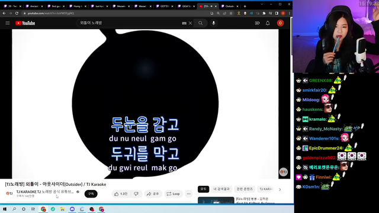Open the YouTube hamburger guide menu

pyautogui.click(x=8, y=23)
